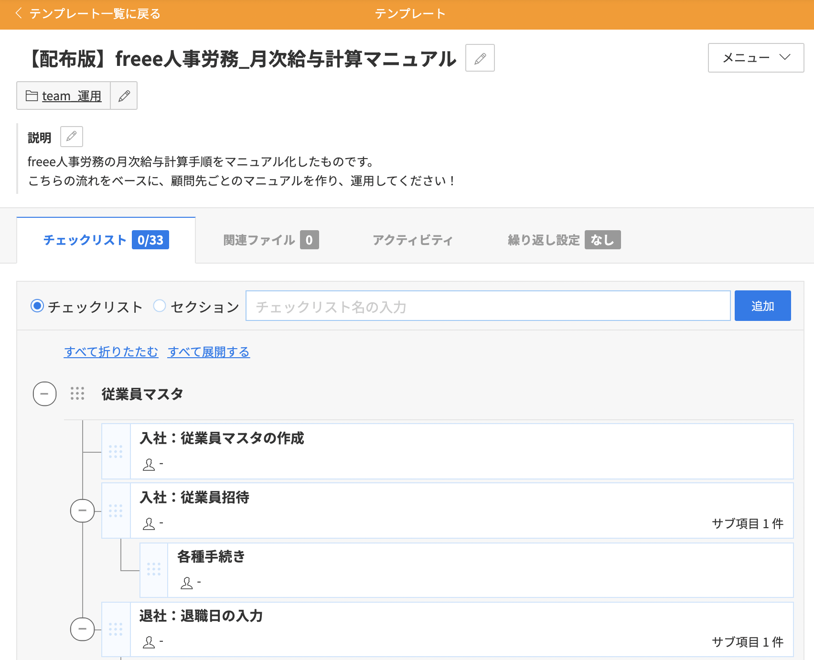Click 従業員マスタ section title
The width and height of the screenshot is (814, 660).
pos(142,394)
